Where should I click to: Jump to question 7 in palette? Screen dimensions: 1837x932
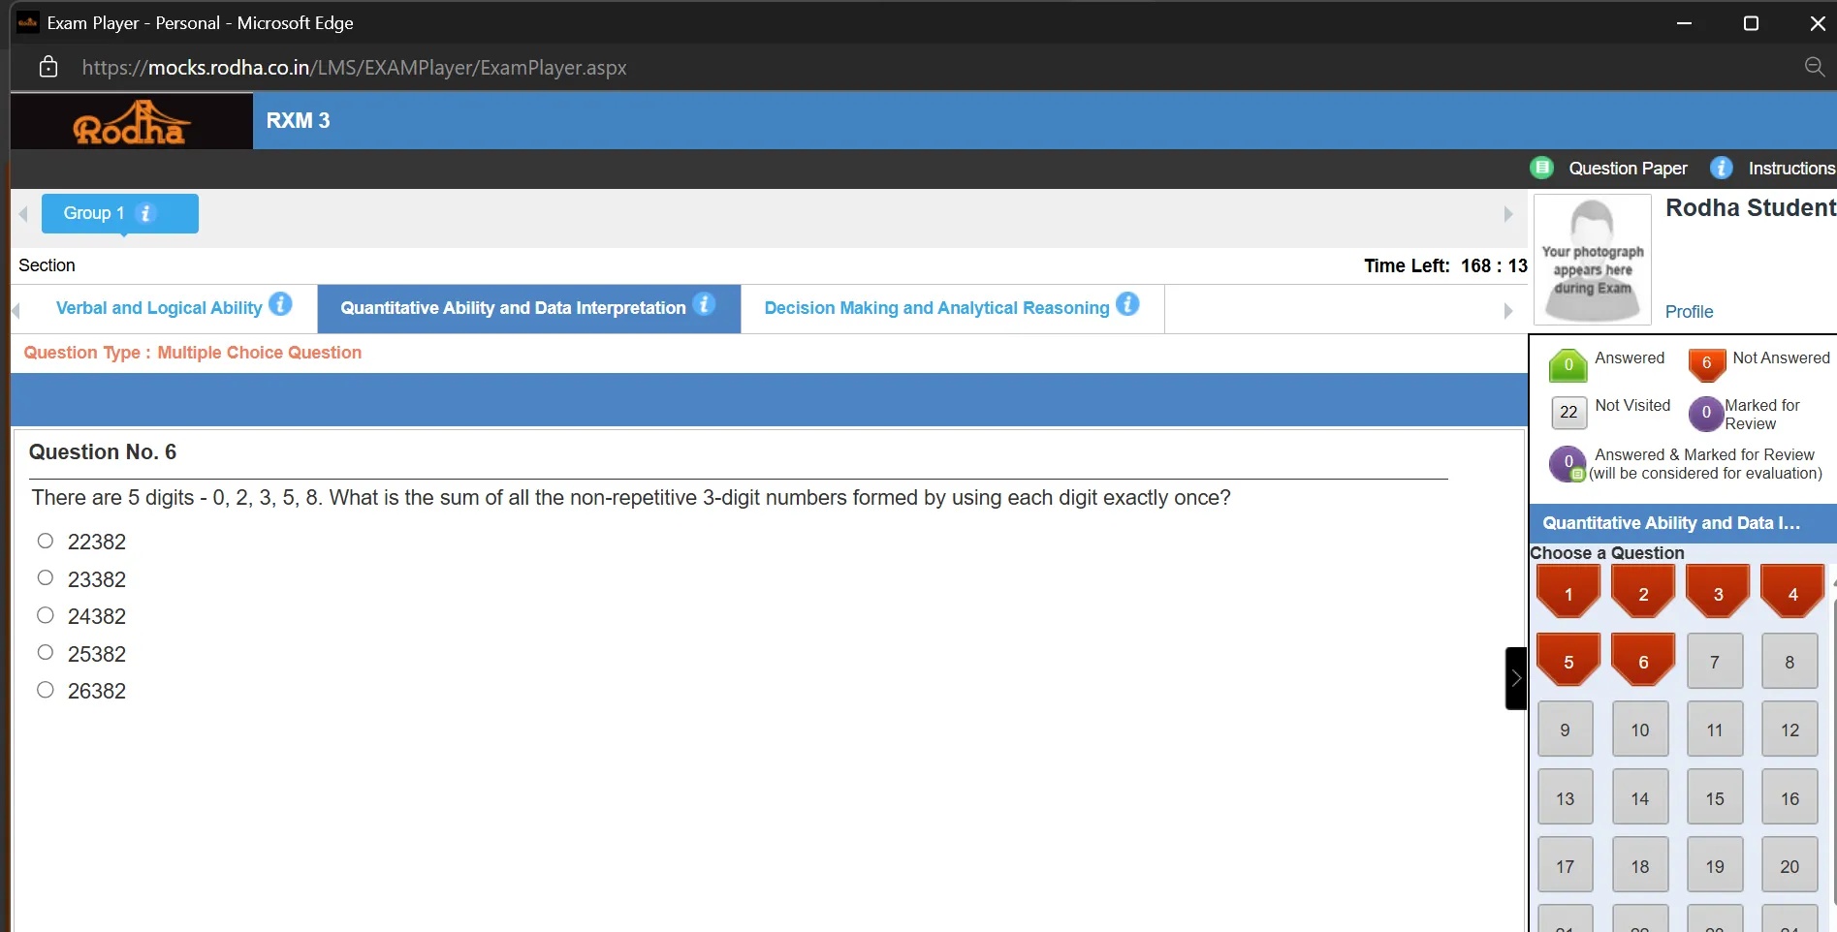pyautogui.click(x=1714, y=662)
